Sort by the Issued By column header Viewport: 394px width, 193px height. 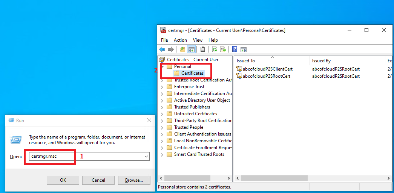(x=347, y=60)
